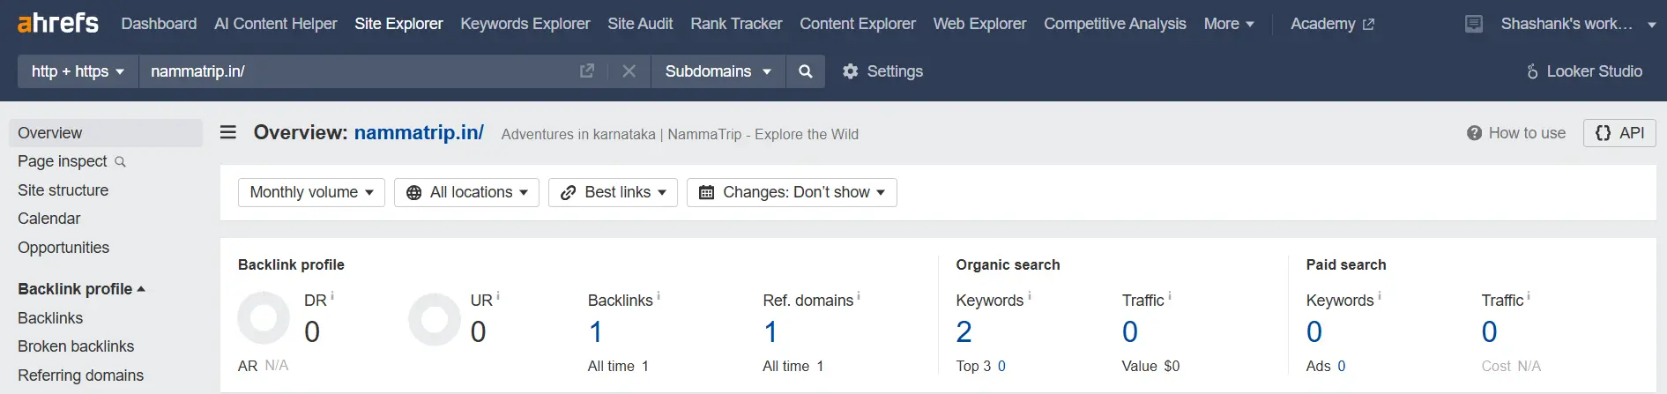Open Broken backlinks in sidebar
The image size is (1667, 394).
point(76,346)
